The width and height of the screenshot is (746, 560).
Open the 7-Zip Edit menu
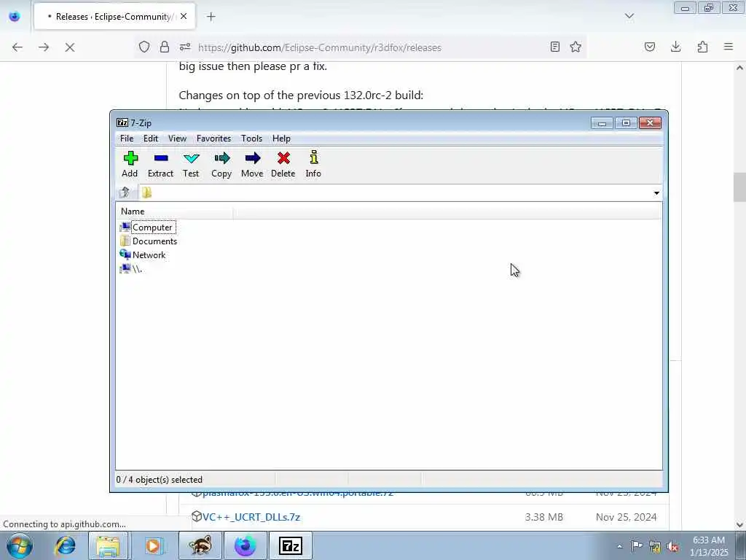pyautogui.click(x=150, y=138)
